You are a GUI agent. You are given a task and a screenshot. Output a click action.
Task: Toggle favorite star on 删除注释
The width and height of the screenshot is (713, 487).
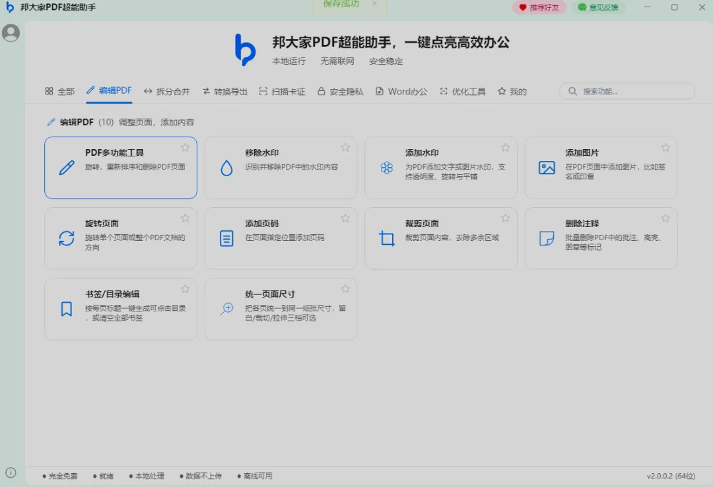[665, 218]
